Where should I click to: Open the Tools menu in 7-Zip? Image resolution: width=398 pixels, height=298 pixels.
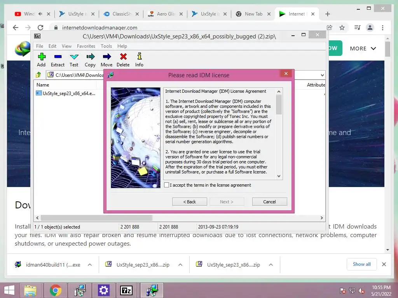click(x=106, y=46)
